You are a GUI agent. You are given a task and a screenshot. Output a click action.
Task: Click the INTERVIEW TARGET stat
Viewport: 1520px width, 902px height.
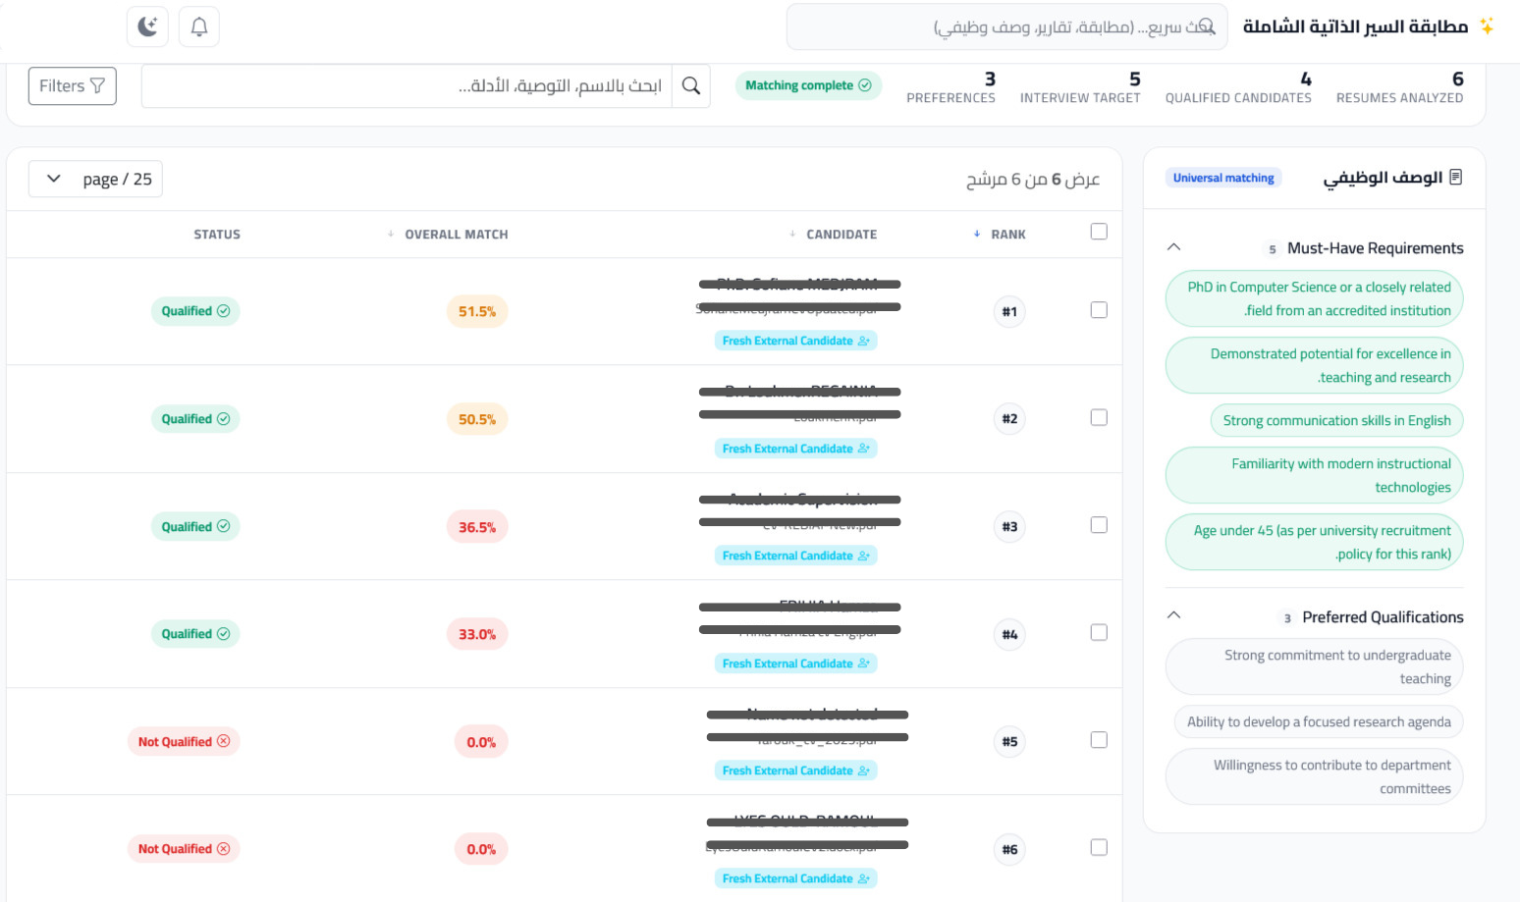pos(1080,86)
